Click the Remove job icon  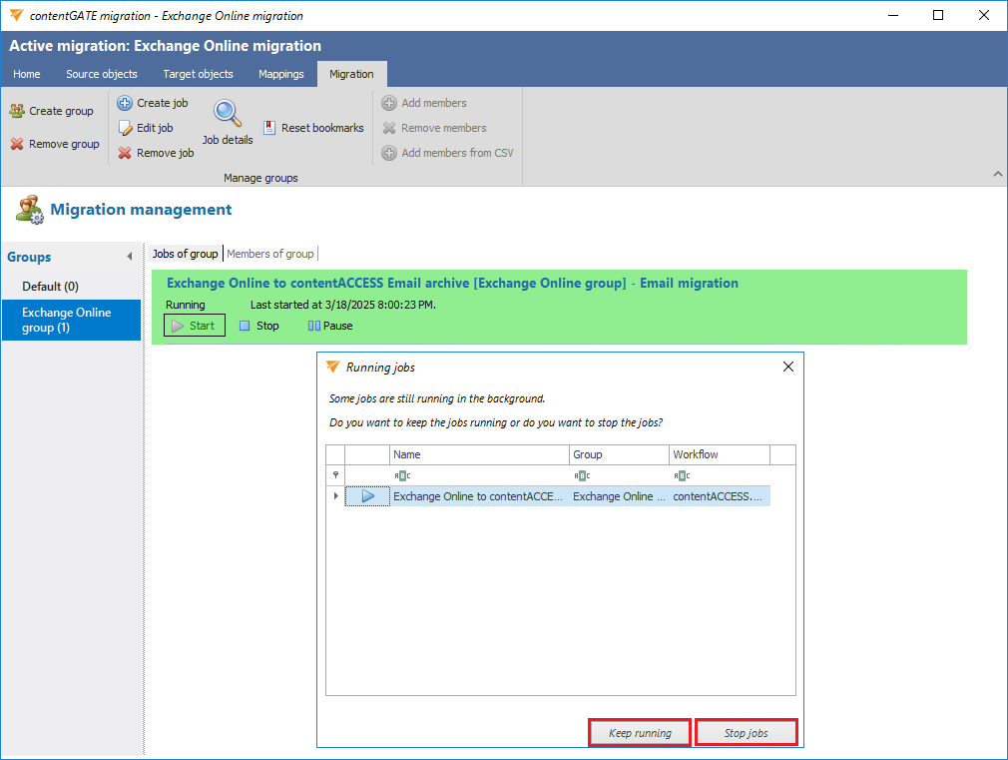tap(125, 153)
